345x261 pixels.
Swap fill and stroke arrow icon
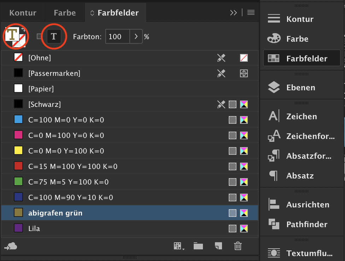tap(24, 29)
